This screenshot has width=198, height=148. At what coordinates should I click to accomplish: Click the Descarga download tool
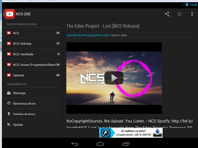point(32,93)
